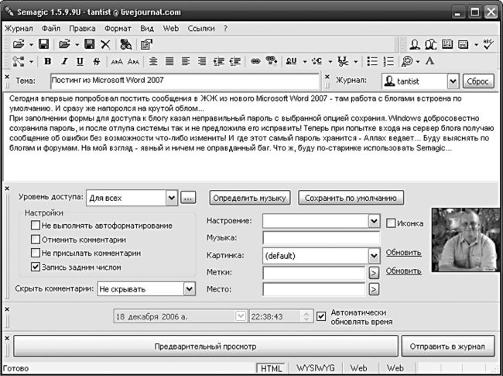Screen dimensions: 503x376
Task: Click 'Обновить' link next to Метки
Action: point(403,271)
